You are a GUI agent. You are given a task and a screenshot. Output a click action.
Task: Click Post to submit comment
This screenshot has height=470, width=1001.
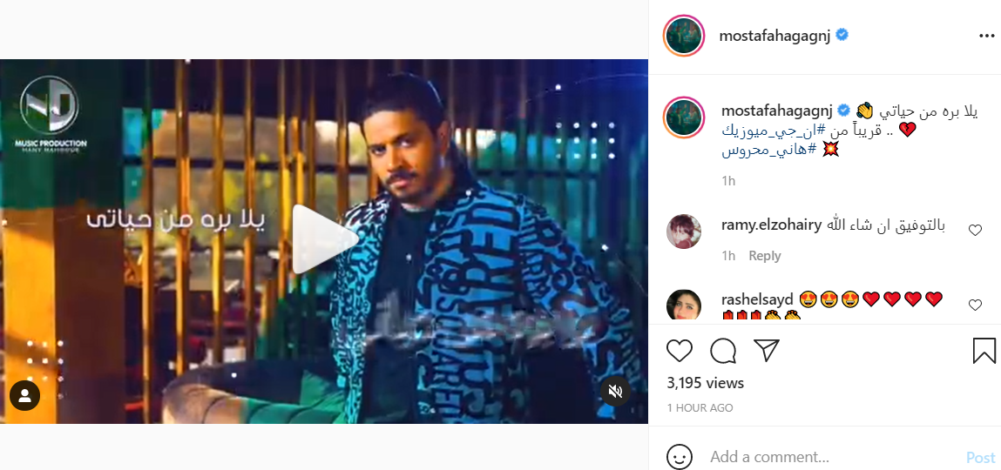[980, 457]
